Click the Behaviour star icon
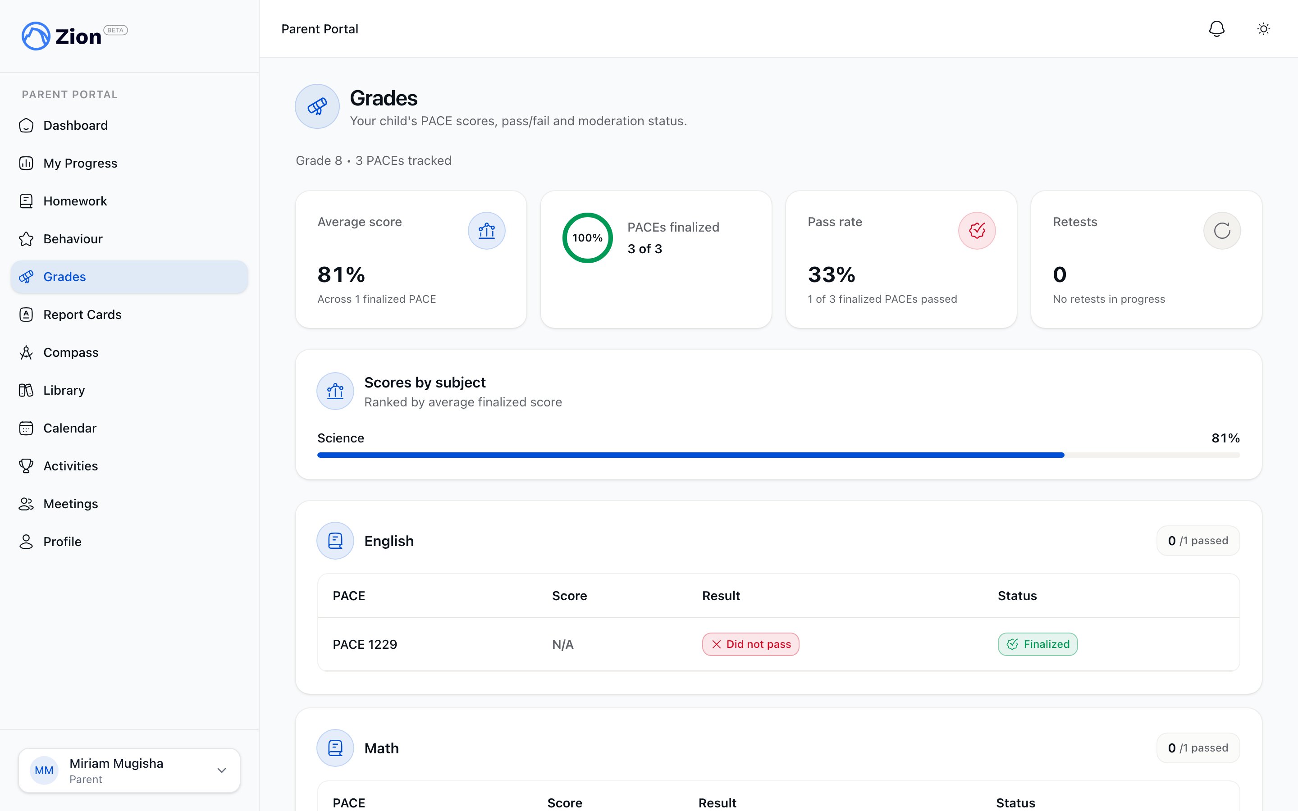 point(26,239)
